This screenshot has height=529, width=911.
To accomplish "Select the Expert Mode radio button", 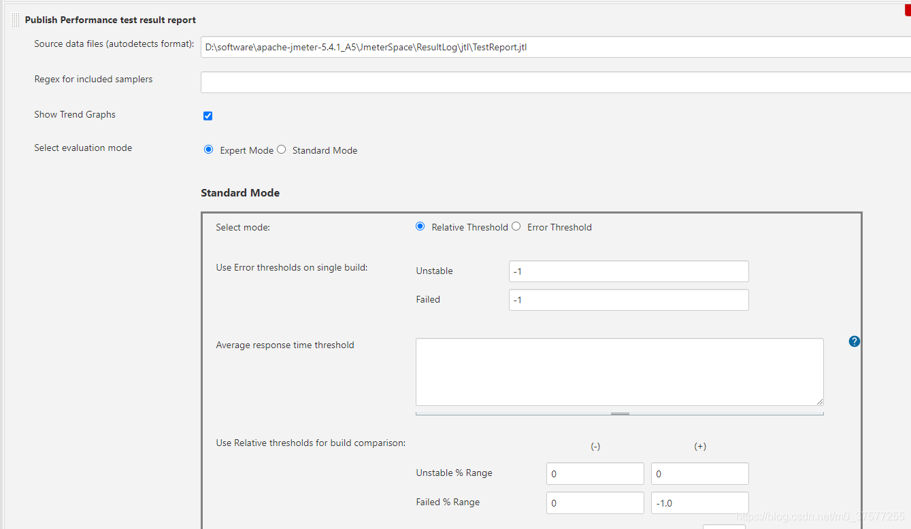I will pos(209,150).
